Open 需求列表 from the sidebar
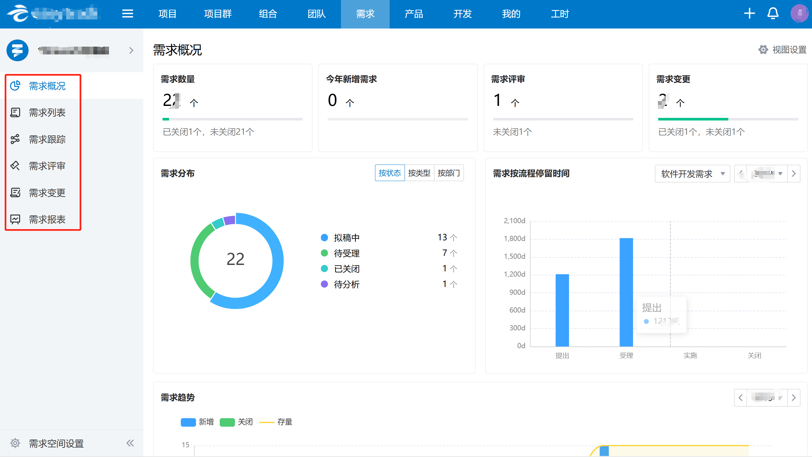 tap(47, 113)
